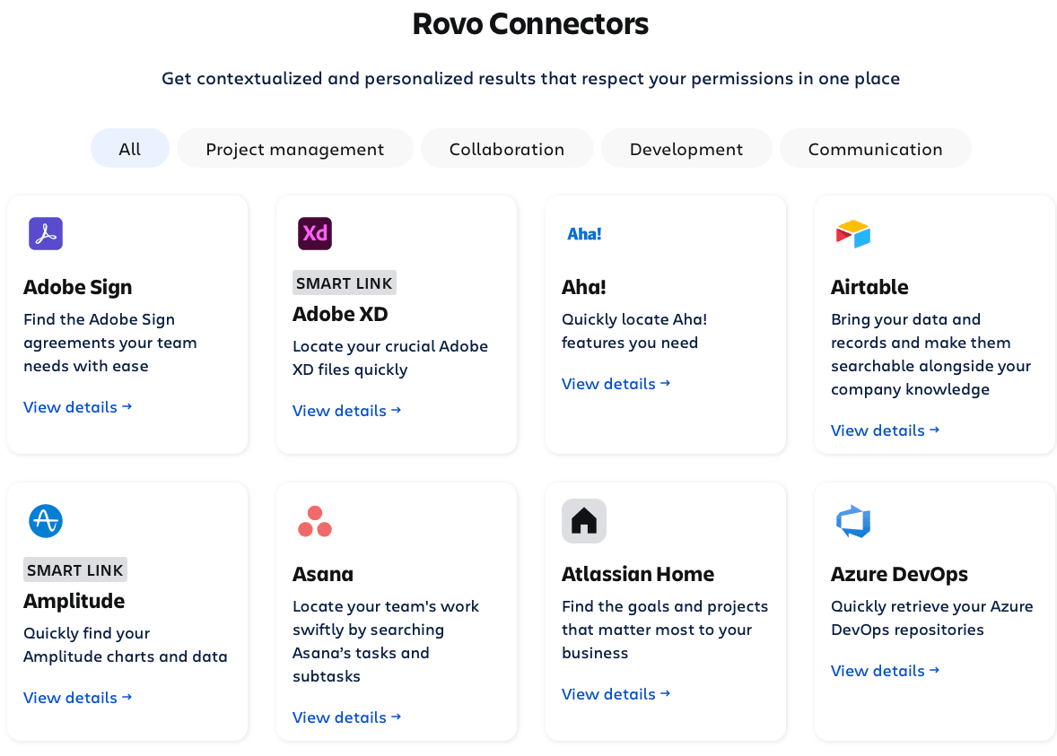
Task: Open View details for Amplitude
Action: 77,698
